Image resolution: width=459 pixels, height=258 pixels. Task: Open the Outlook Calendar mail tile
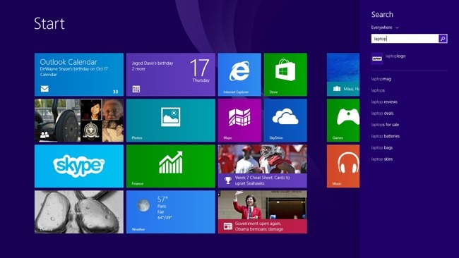(79, 75)
